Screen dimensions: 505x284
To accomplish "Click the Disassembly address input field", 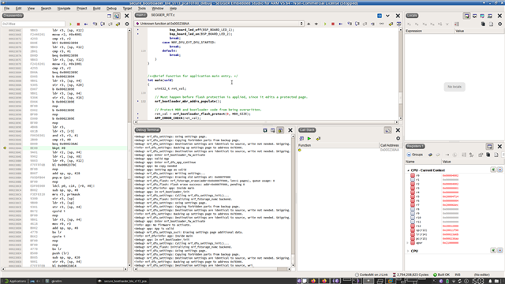I will coord(33,24).
